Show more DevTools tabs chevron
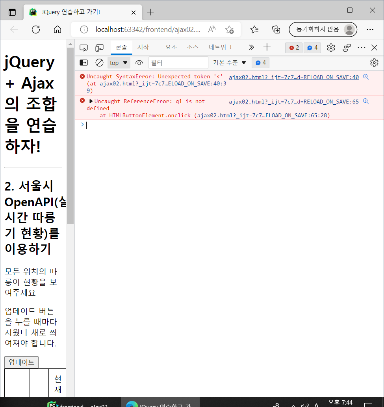 click(251, 47)
